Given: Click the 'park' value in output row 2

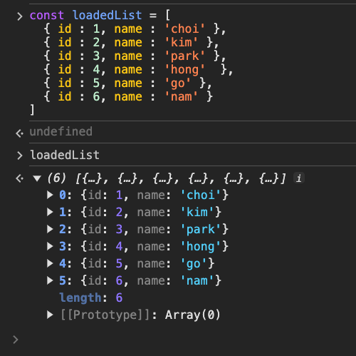Looking at the screenshot, I should [201, 229].
